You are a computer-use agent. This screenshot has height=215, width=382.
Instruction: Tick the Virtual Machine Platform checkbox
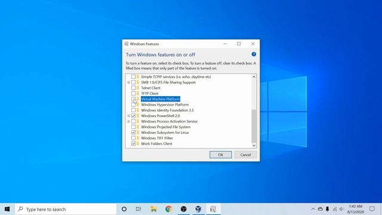(133, 99)
